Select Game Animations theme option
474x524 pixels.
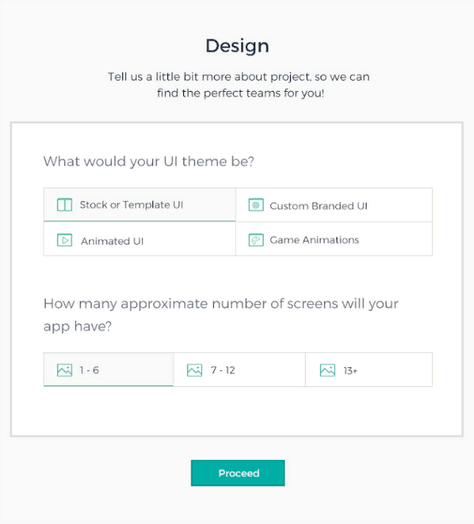(334, 239)
